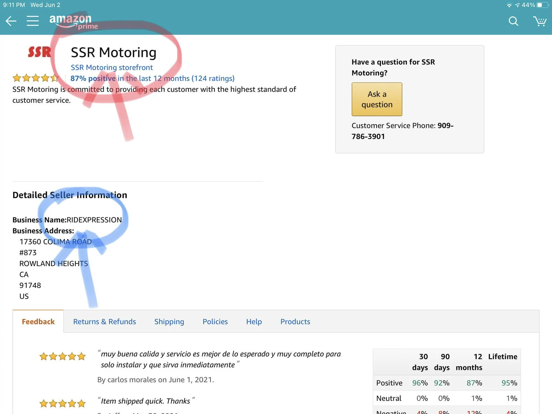Select the Positive 30 days 96% cell
This screenshot has height=414, width=552.
pyautogui.click(x=420, y=383)
